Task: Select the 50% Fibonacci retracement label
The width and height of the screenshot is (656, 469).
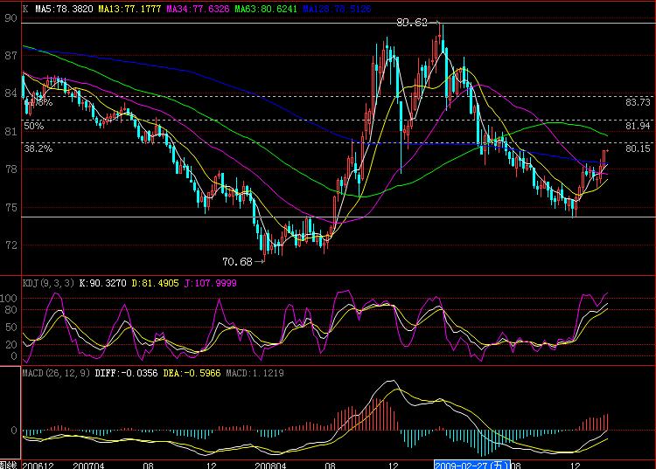Action: pos(33,126)
